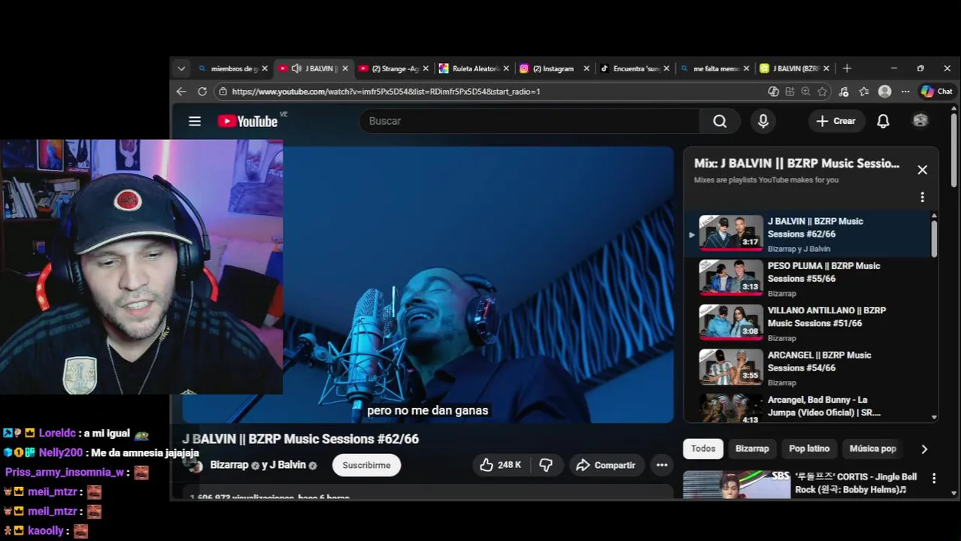This screenshot has width=961, height=541.
Task: Close the Mix playlist panel
Action: [x=922, y=170]
